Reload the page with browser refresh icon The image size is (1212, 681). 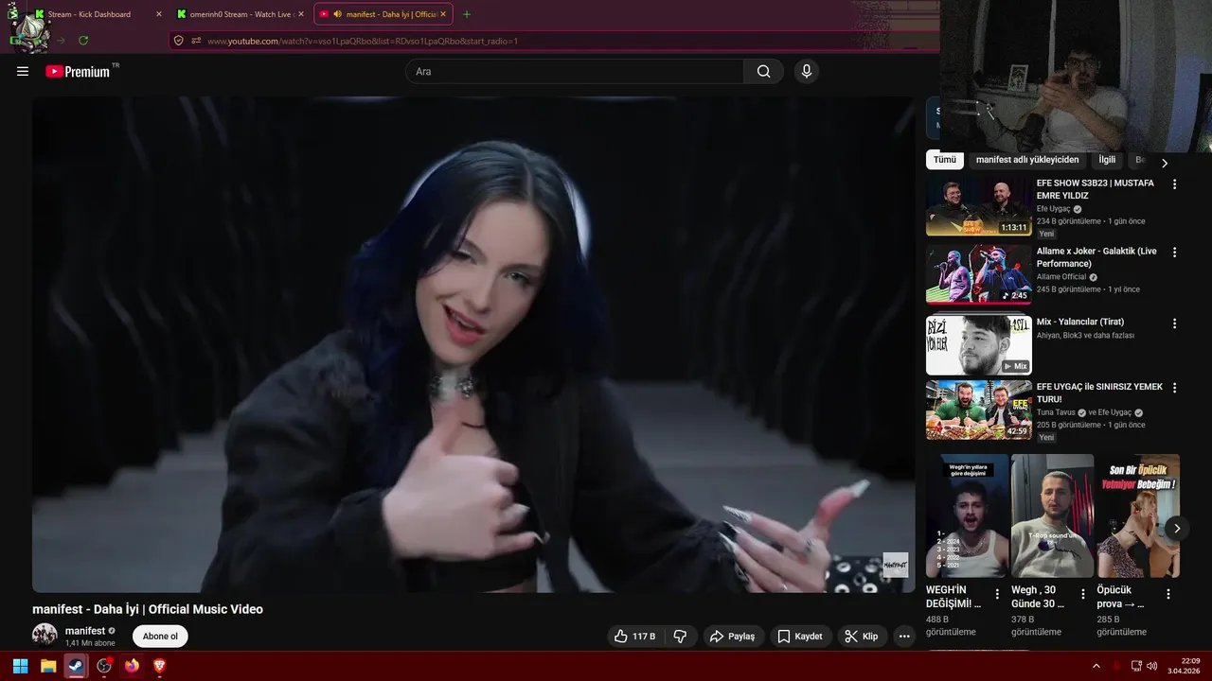point(83,41)
